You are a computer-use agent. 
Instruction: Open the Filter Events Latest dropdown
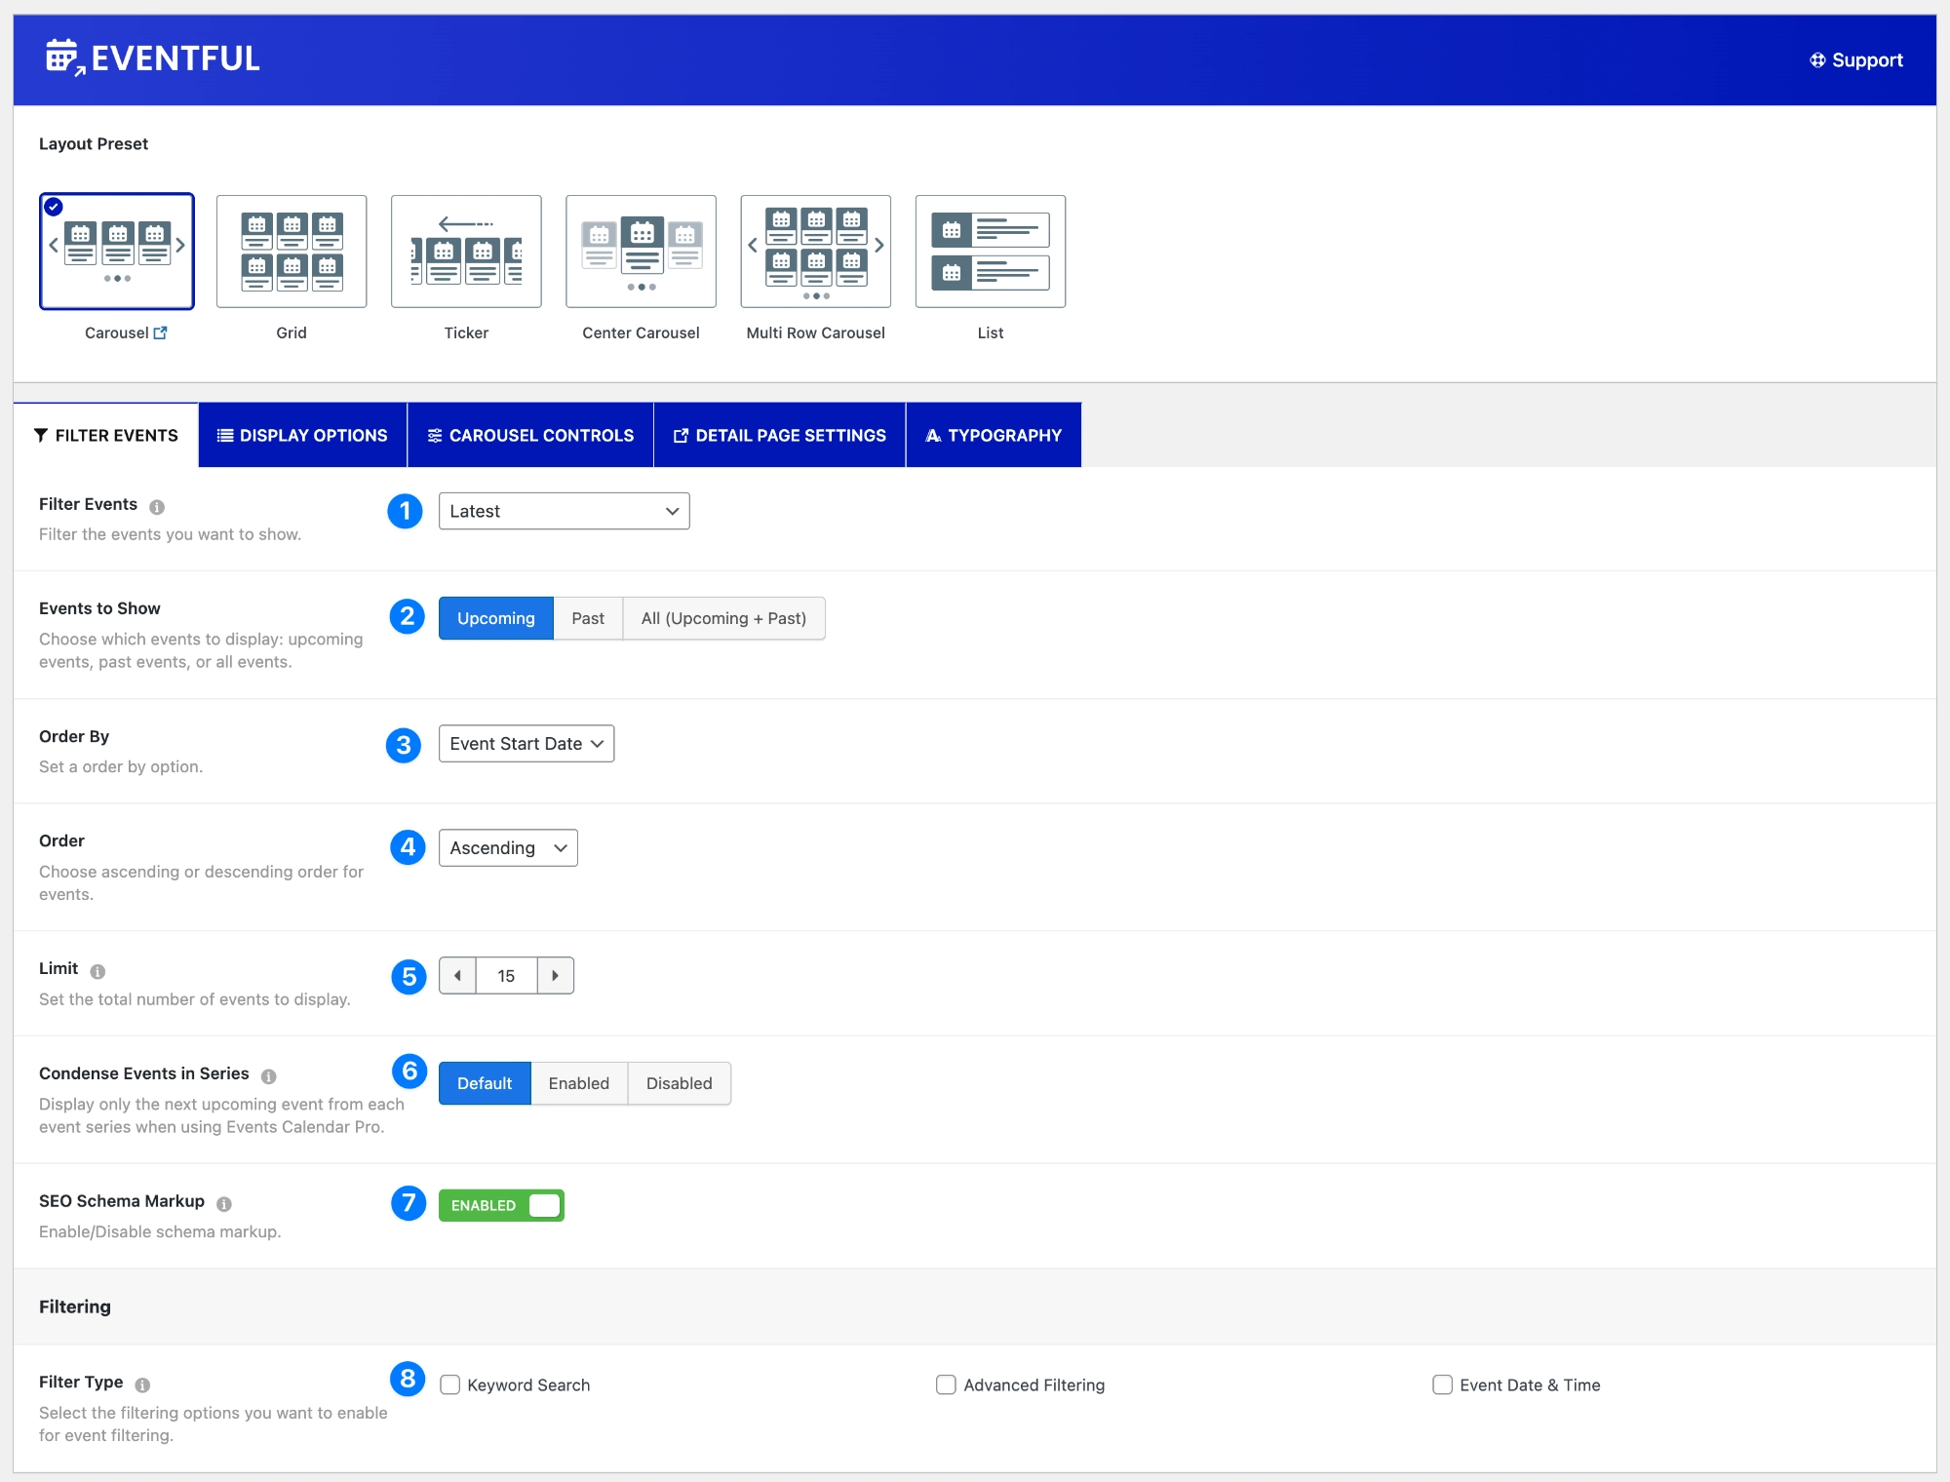point(564,511)
